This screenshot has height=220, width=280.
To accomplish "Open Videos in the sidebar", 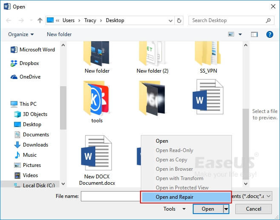I will [x=26, y=175].
